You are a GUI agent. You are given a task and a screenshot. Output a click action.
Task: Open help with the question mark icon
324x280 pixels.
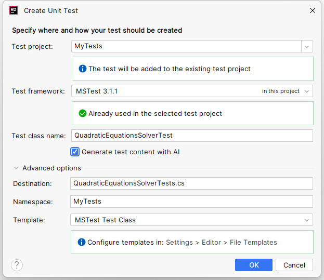click(17, 265)
